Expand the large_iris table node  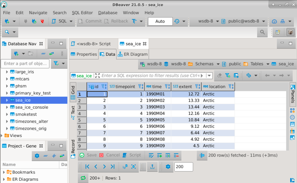(x=7, y=72)
